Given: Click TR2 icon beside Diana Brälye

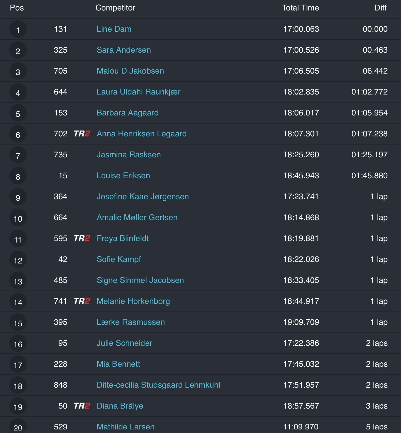Looking at the screenshot, I should [x=82, y=406].
